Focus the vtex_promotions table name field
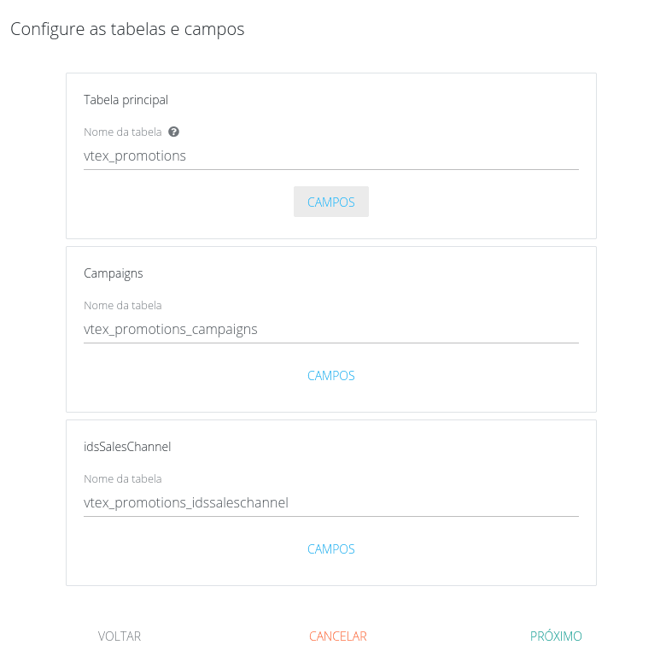This screenshot has width=666, height=651. (x=330, y=156)
